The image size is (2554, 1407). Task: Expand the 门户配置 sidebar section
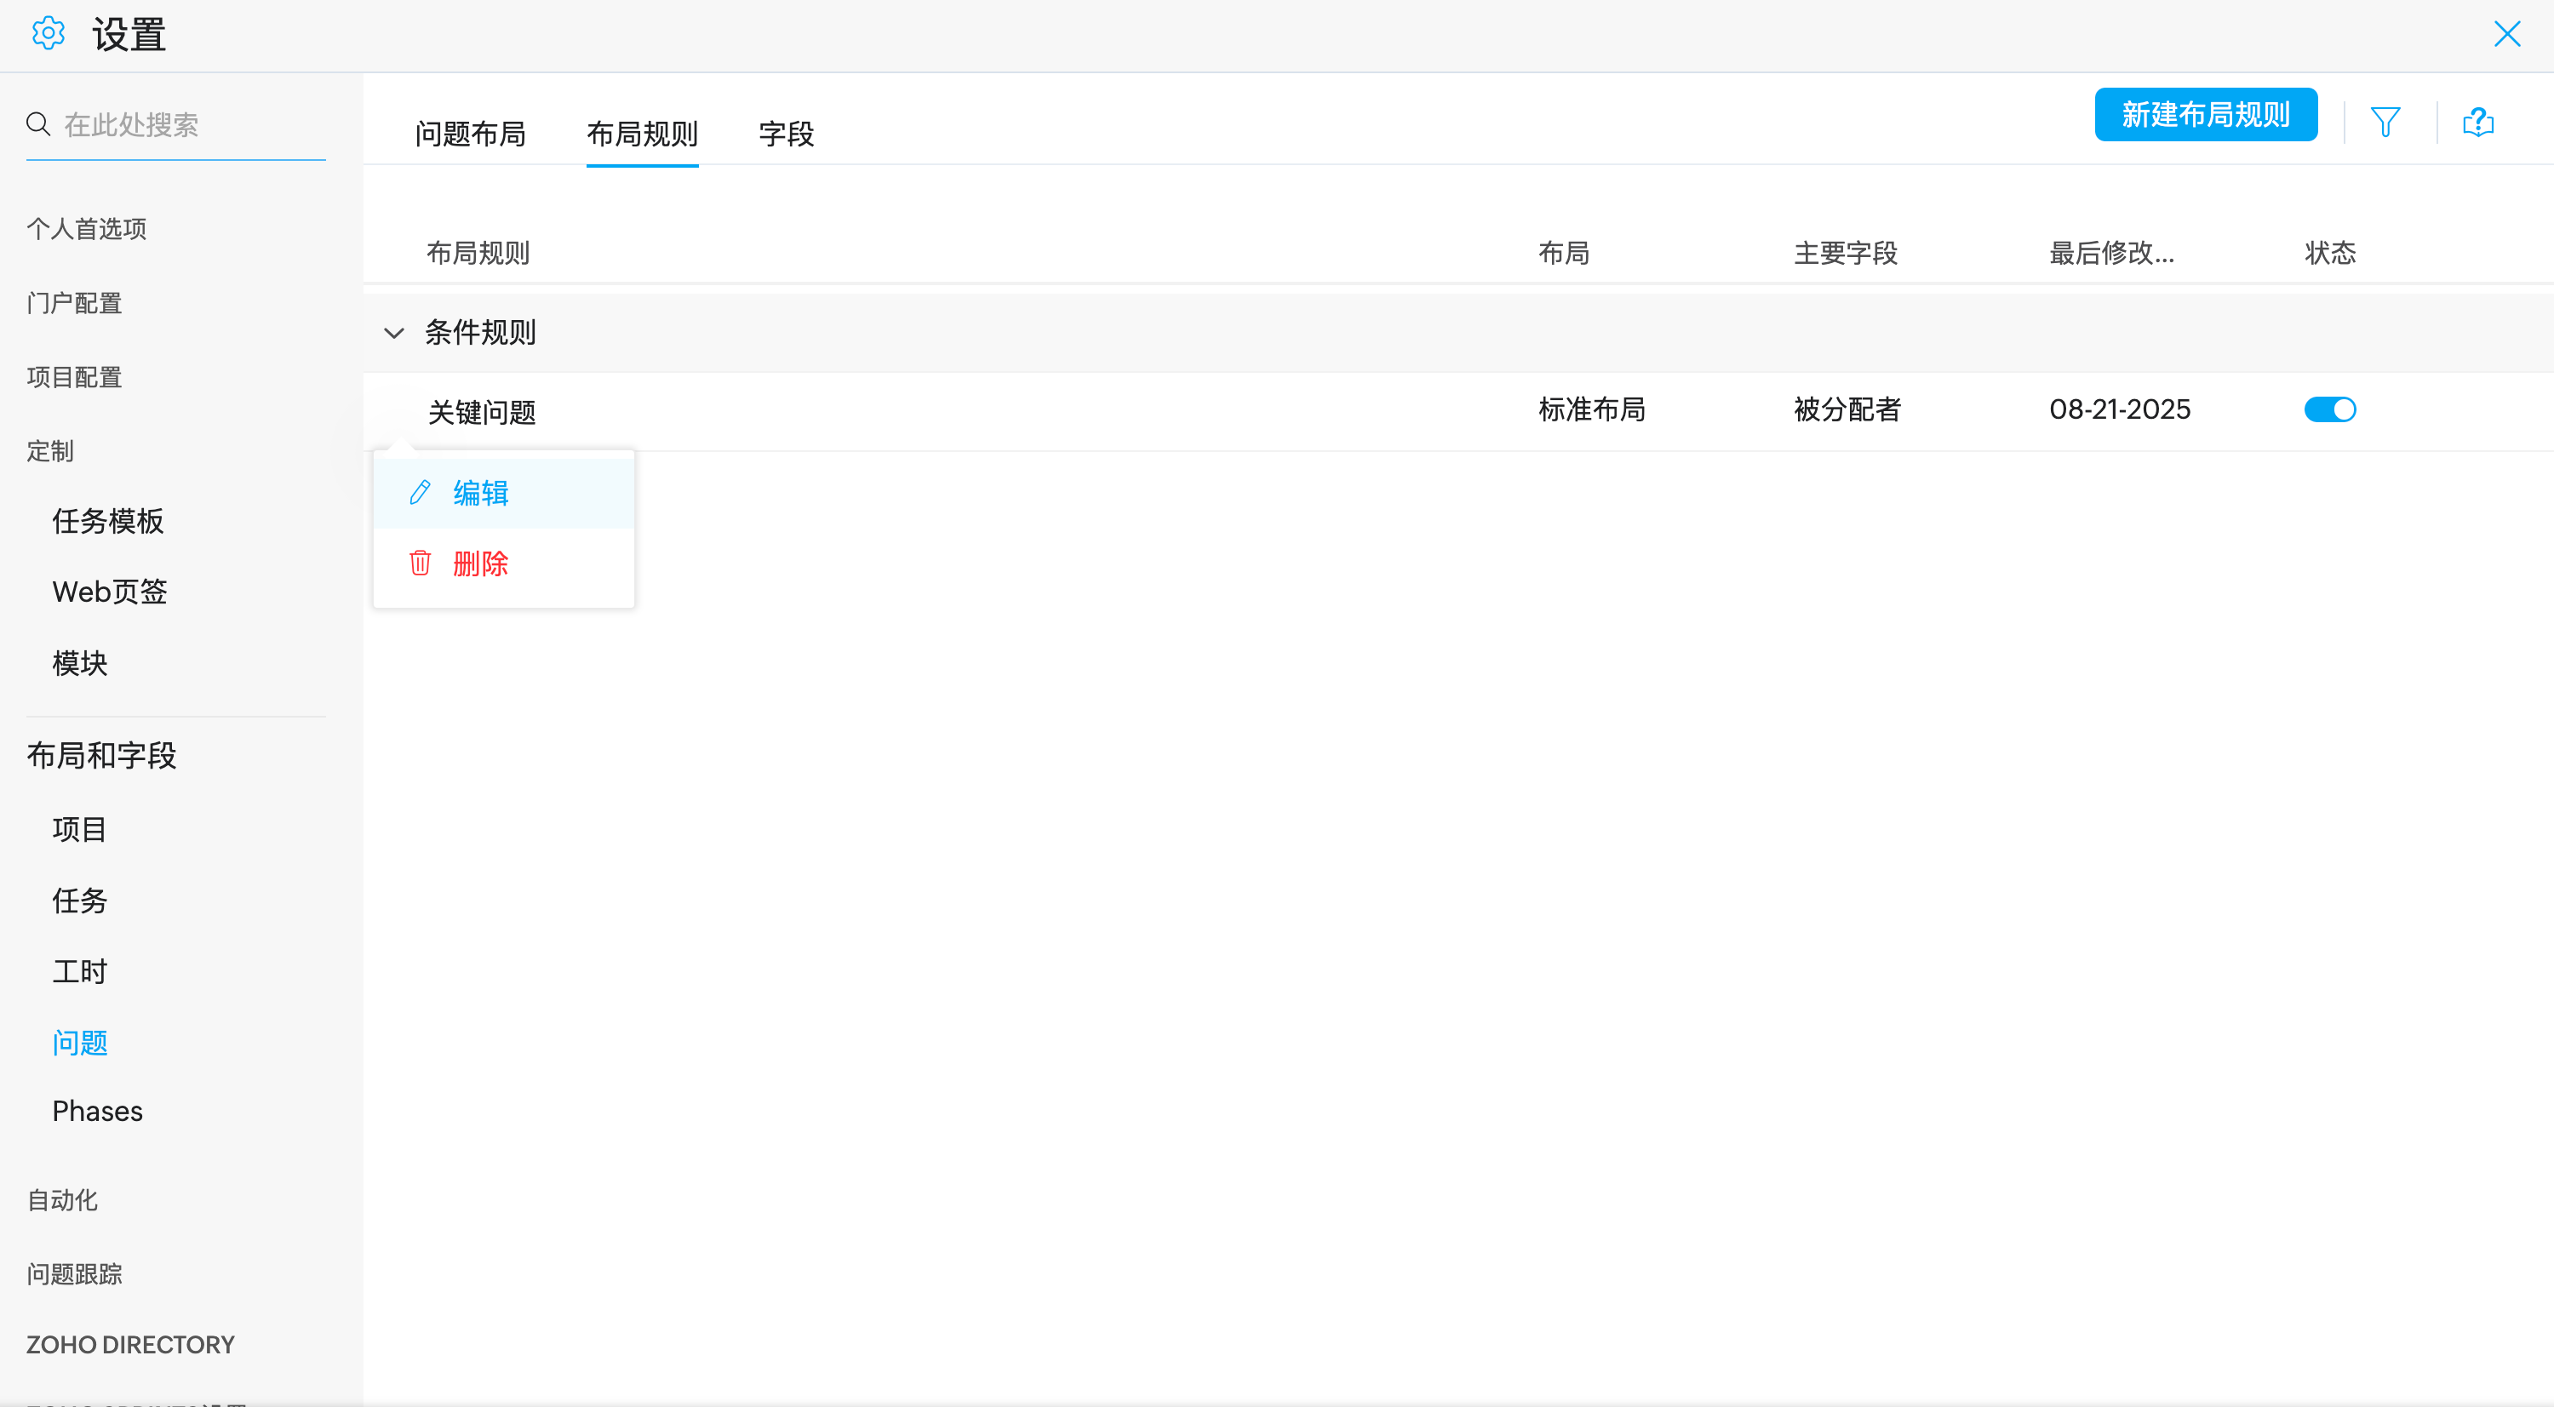[74, 302]
